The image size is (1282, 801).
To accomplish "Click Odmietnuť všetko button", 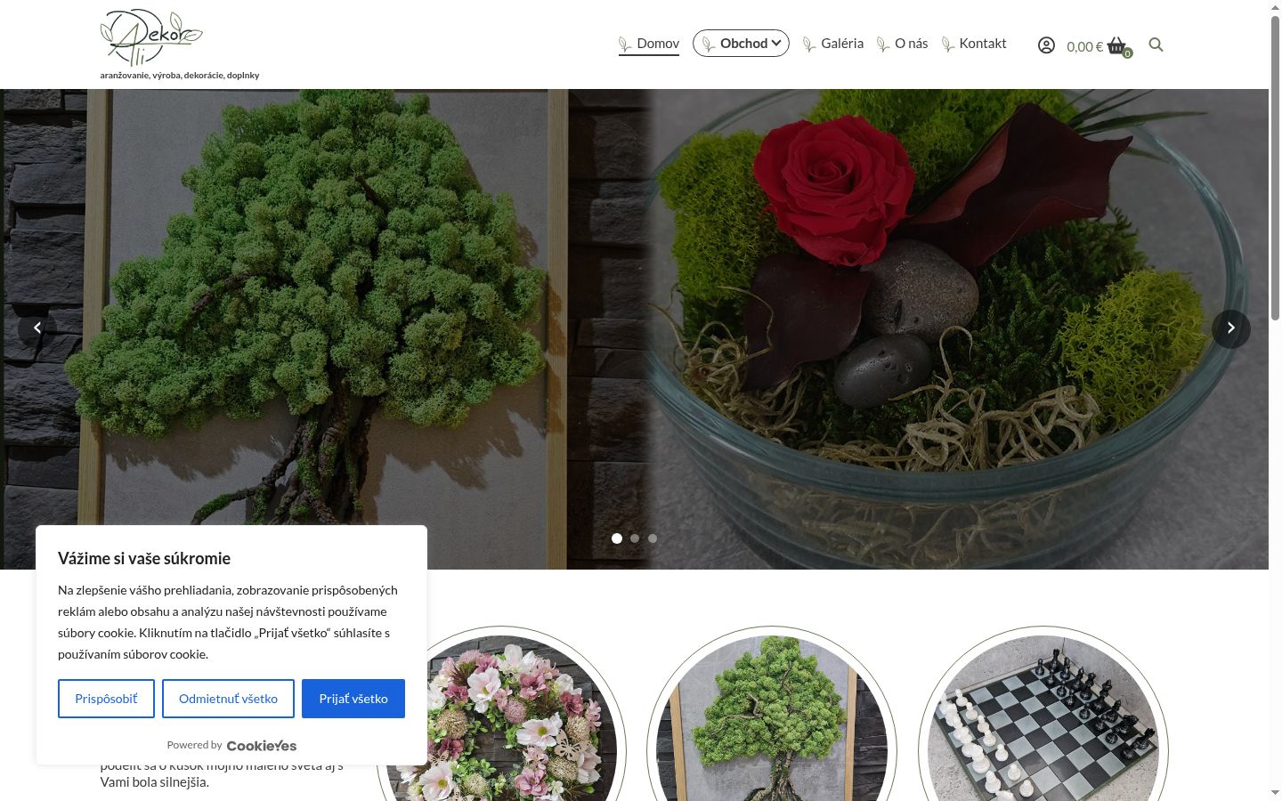I will click(x=228, y=699).
